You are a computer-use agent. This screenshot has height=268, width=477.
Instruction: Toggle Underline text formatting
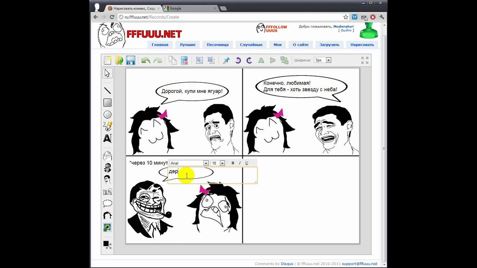pyautogui.click(x=246, y=163)
